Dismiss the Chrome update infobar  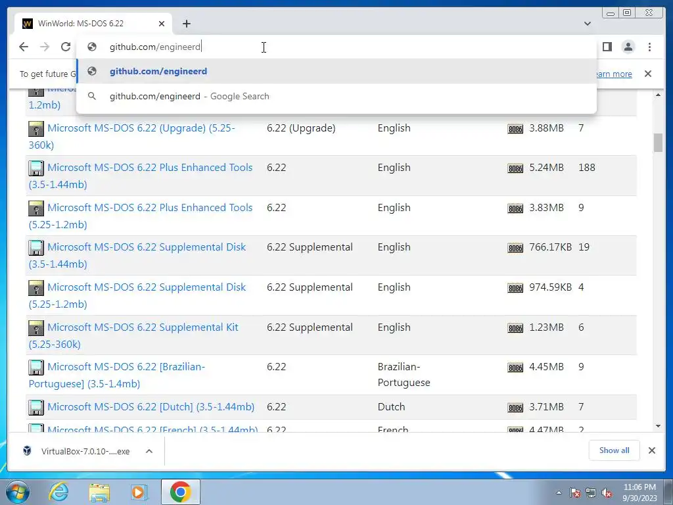pos(647,74)
